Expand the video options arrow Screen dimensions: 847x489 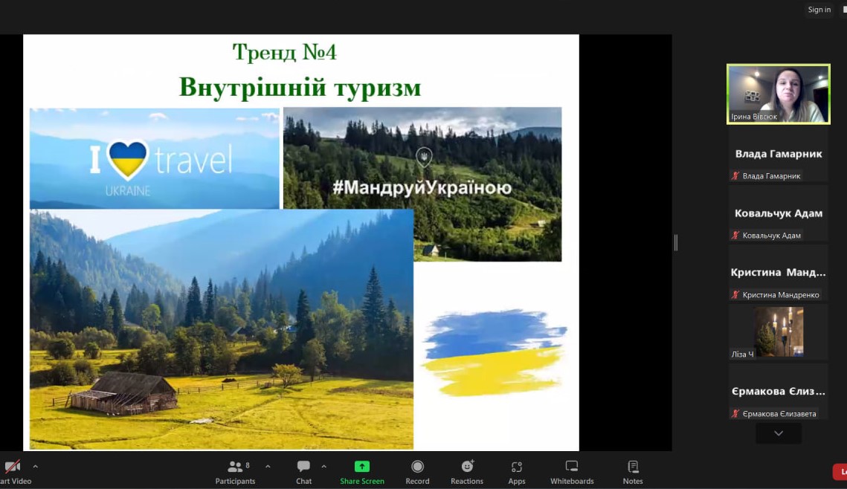click(x=35, y=467)
